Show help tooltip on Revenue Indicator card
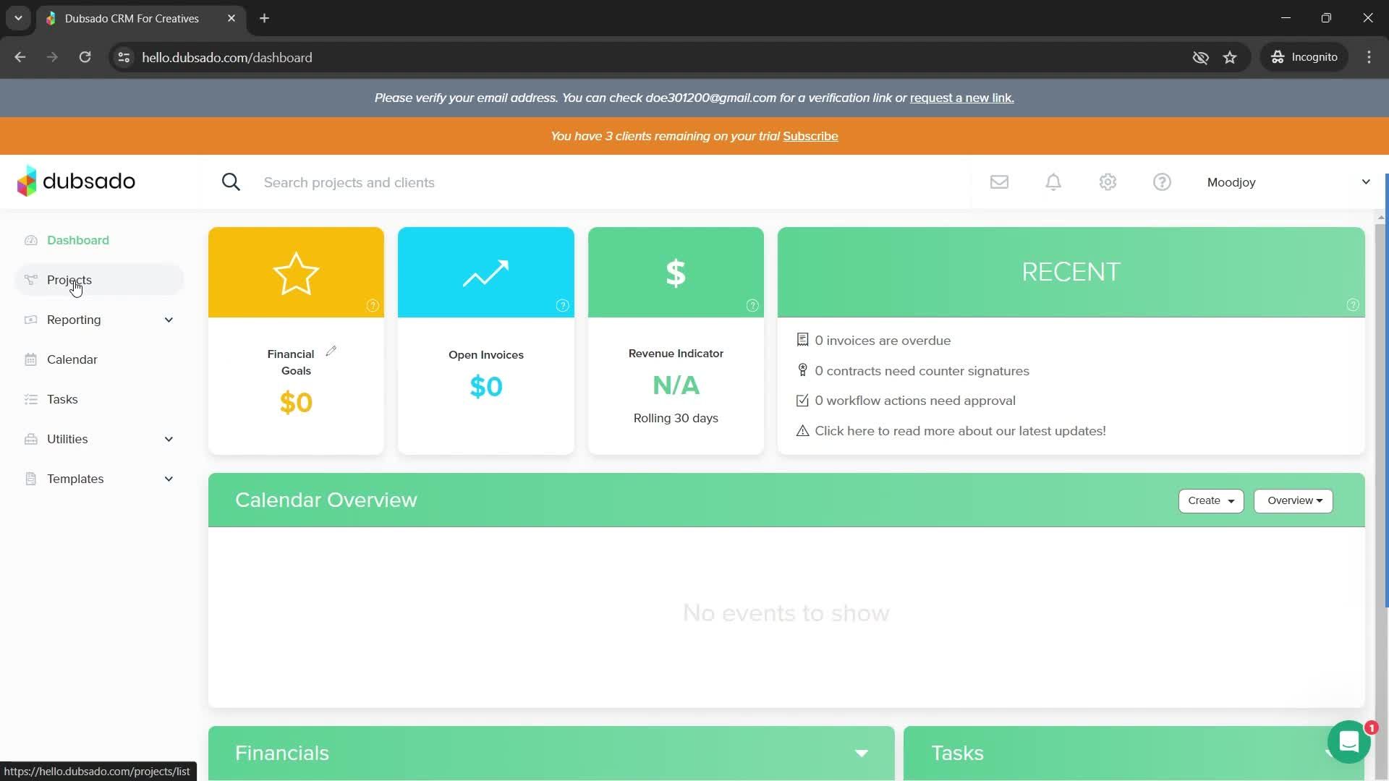This screenshot has width=1389, height=781. point(752,305)
